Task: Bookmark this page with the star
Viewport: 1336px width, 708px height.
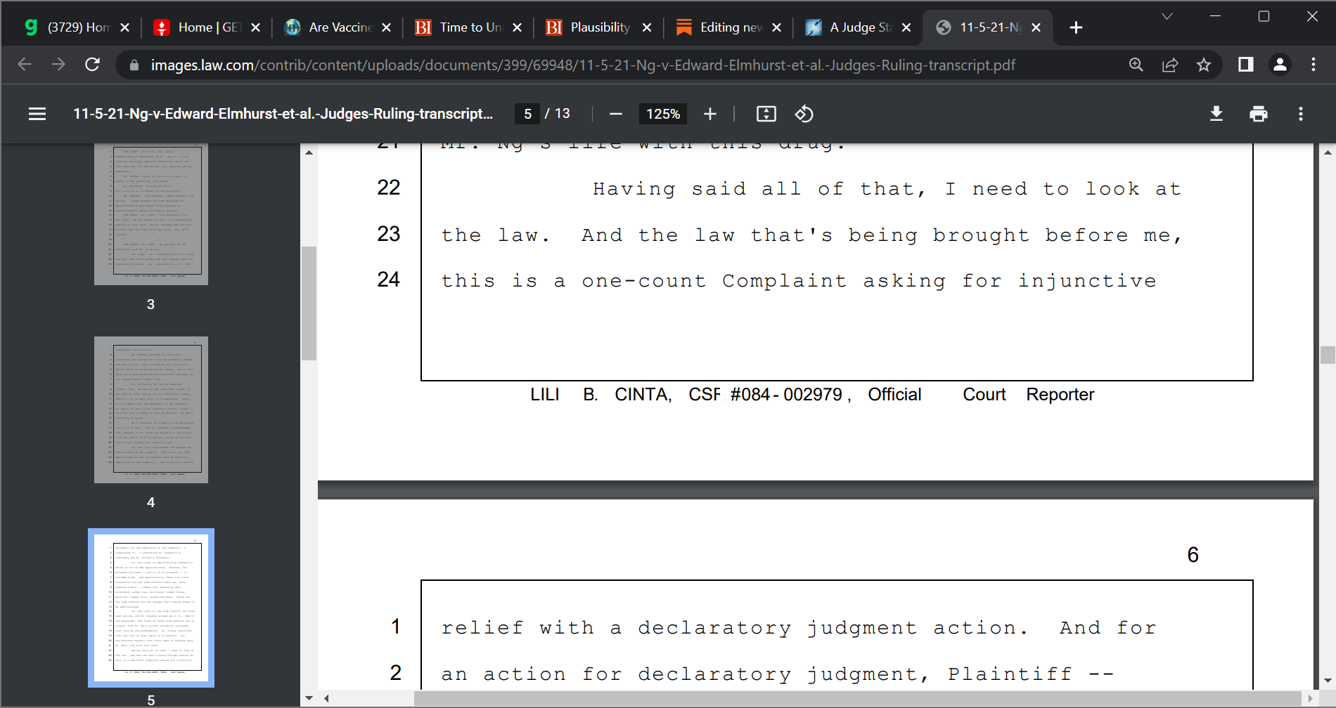Action: 1204,65
